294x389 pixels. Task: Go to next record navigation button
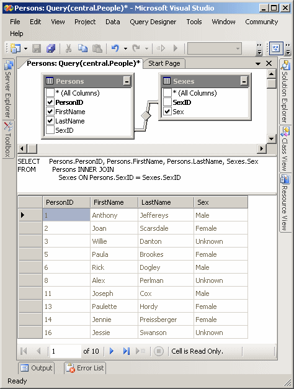[x=112, y=351]
